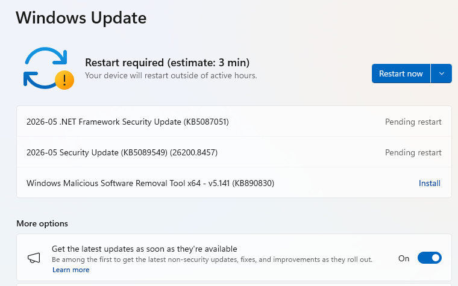Image resolution: width=458 pixels, height=286 pixels.
Task: Click the megaphone icon beside latest updates option
Action: click(x=34, y=258)
